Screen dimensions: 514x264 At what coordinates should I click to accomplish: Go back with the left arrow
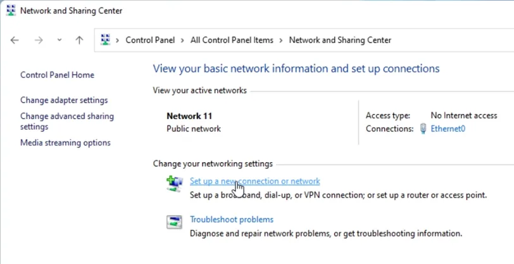[x=15, y=40]
